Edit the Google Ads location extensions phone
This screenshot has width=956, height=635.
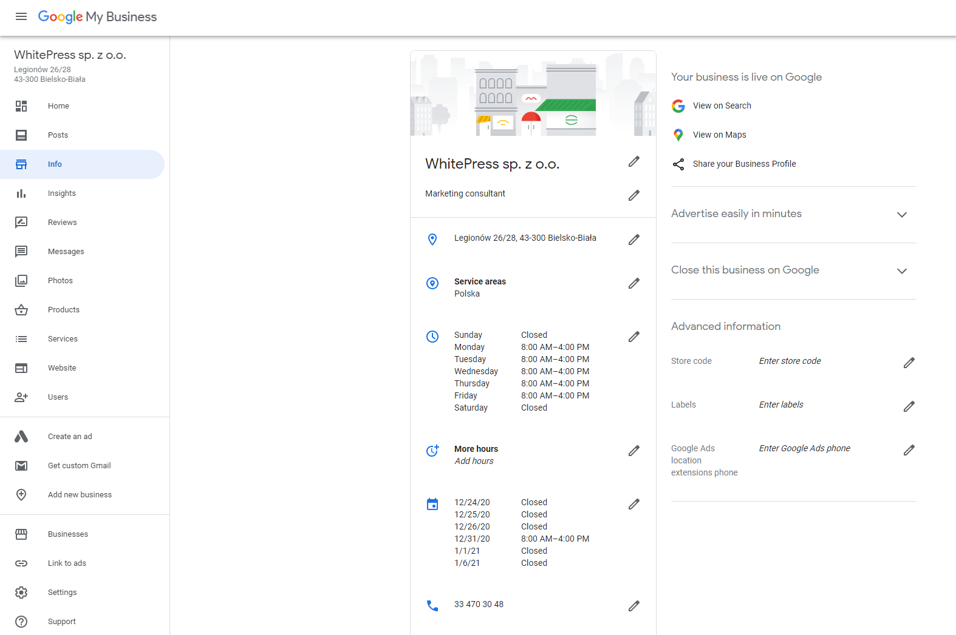(x=909, y=450)
